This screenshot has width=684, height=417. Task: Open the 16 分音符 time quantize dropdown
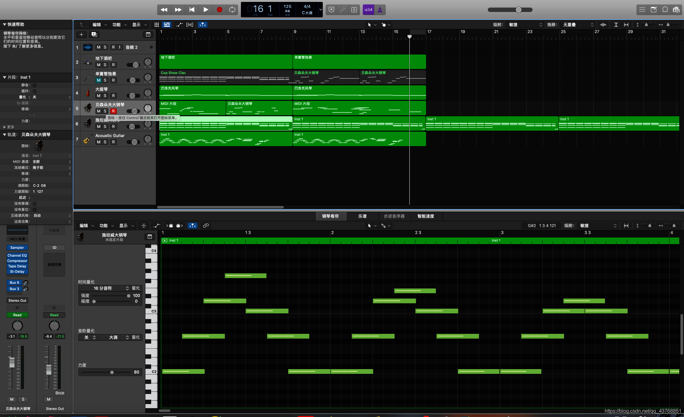click(x=104, y=288)
